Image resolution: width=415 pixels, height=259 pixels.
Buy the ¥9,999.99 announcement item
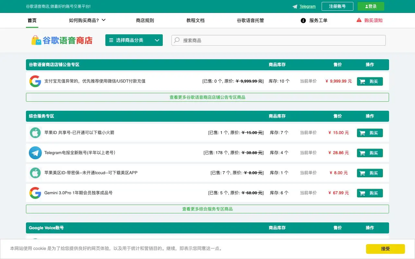tap(370, 82)
